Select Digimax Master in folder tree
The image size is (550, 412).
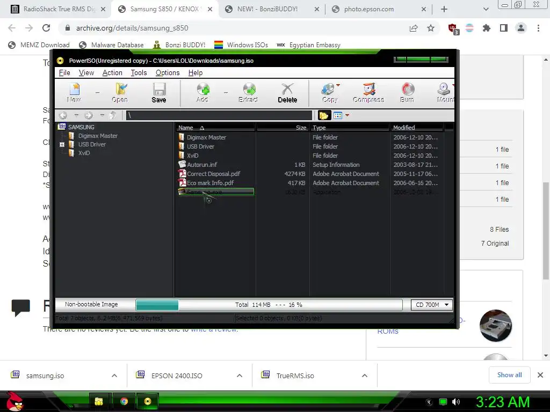click(x=98, y=136)
